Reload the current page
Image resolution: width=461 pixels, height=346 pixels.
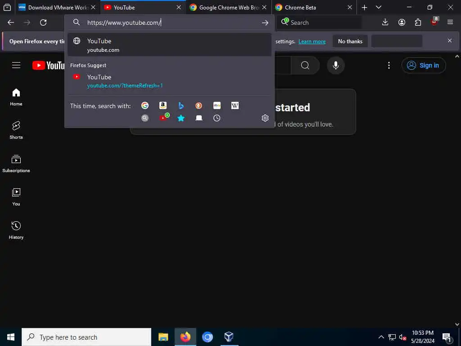43,23
